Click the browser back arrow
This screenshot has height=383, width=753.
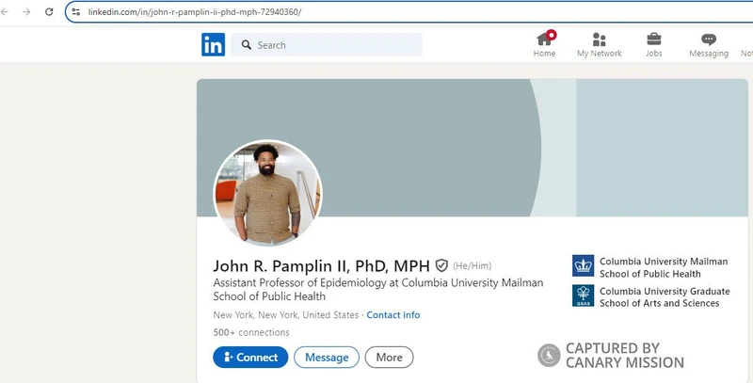coord(5,12)
